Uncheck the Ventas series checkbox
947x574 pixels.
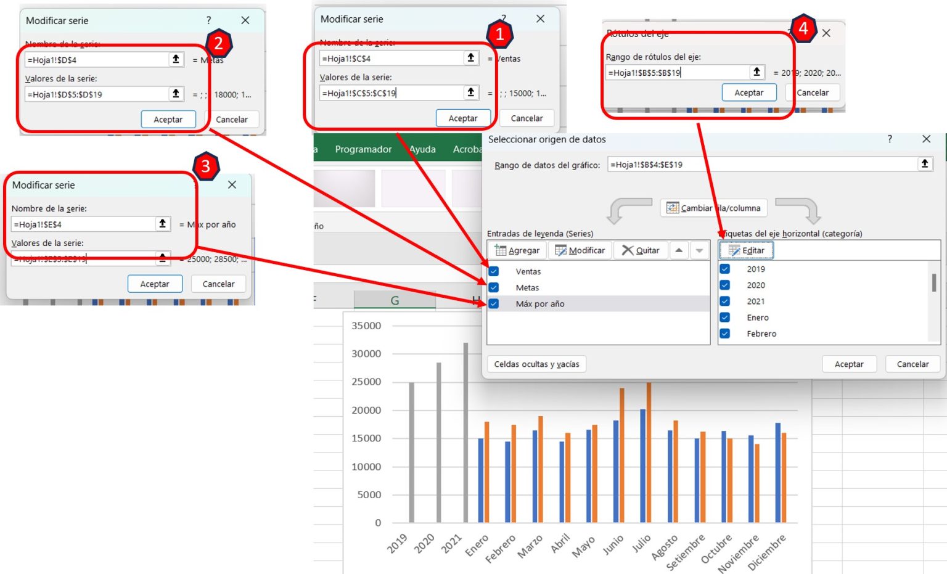[x=494, y=271]
